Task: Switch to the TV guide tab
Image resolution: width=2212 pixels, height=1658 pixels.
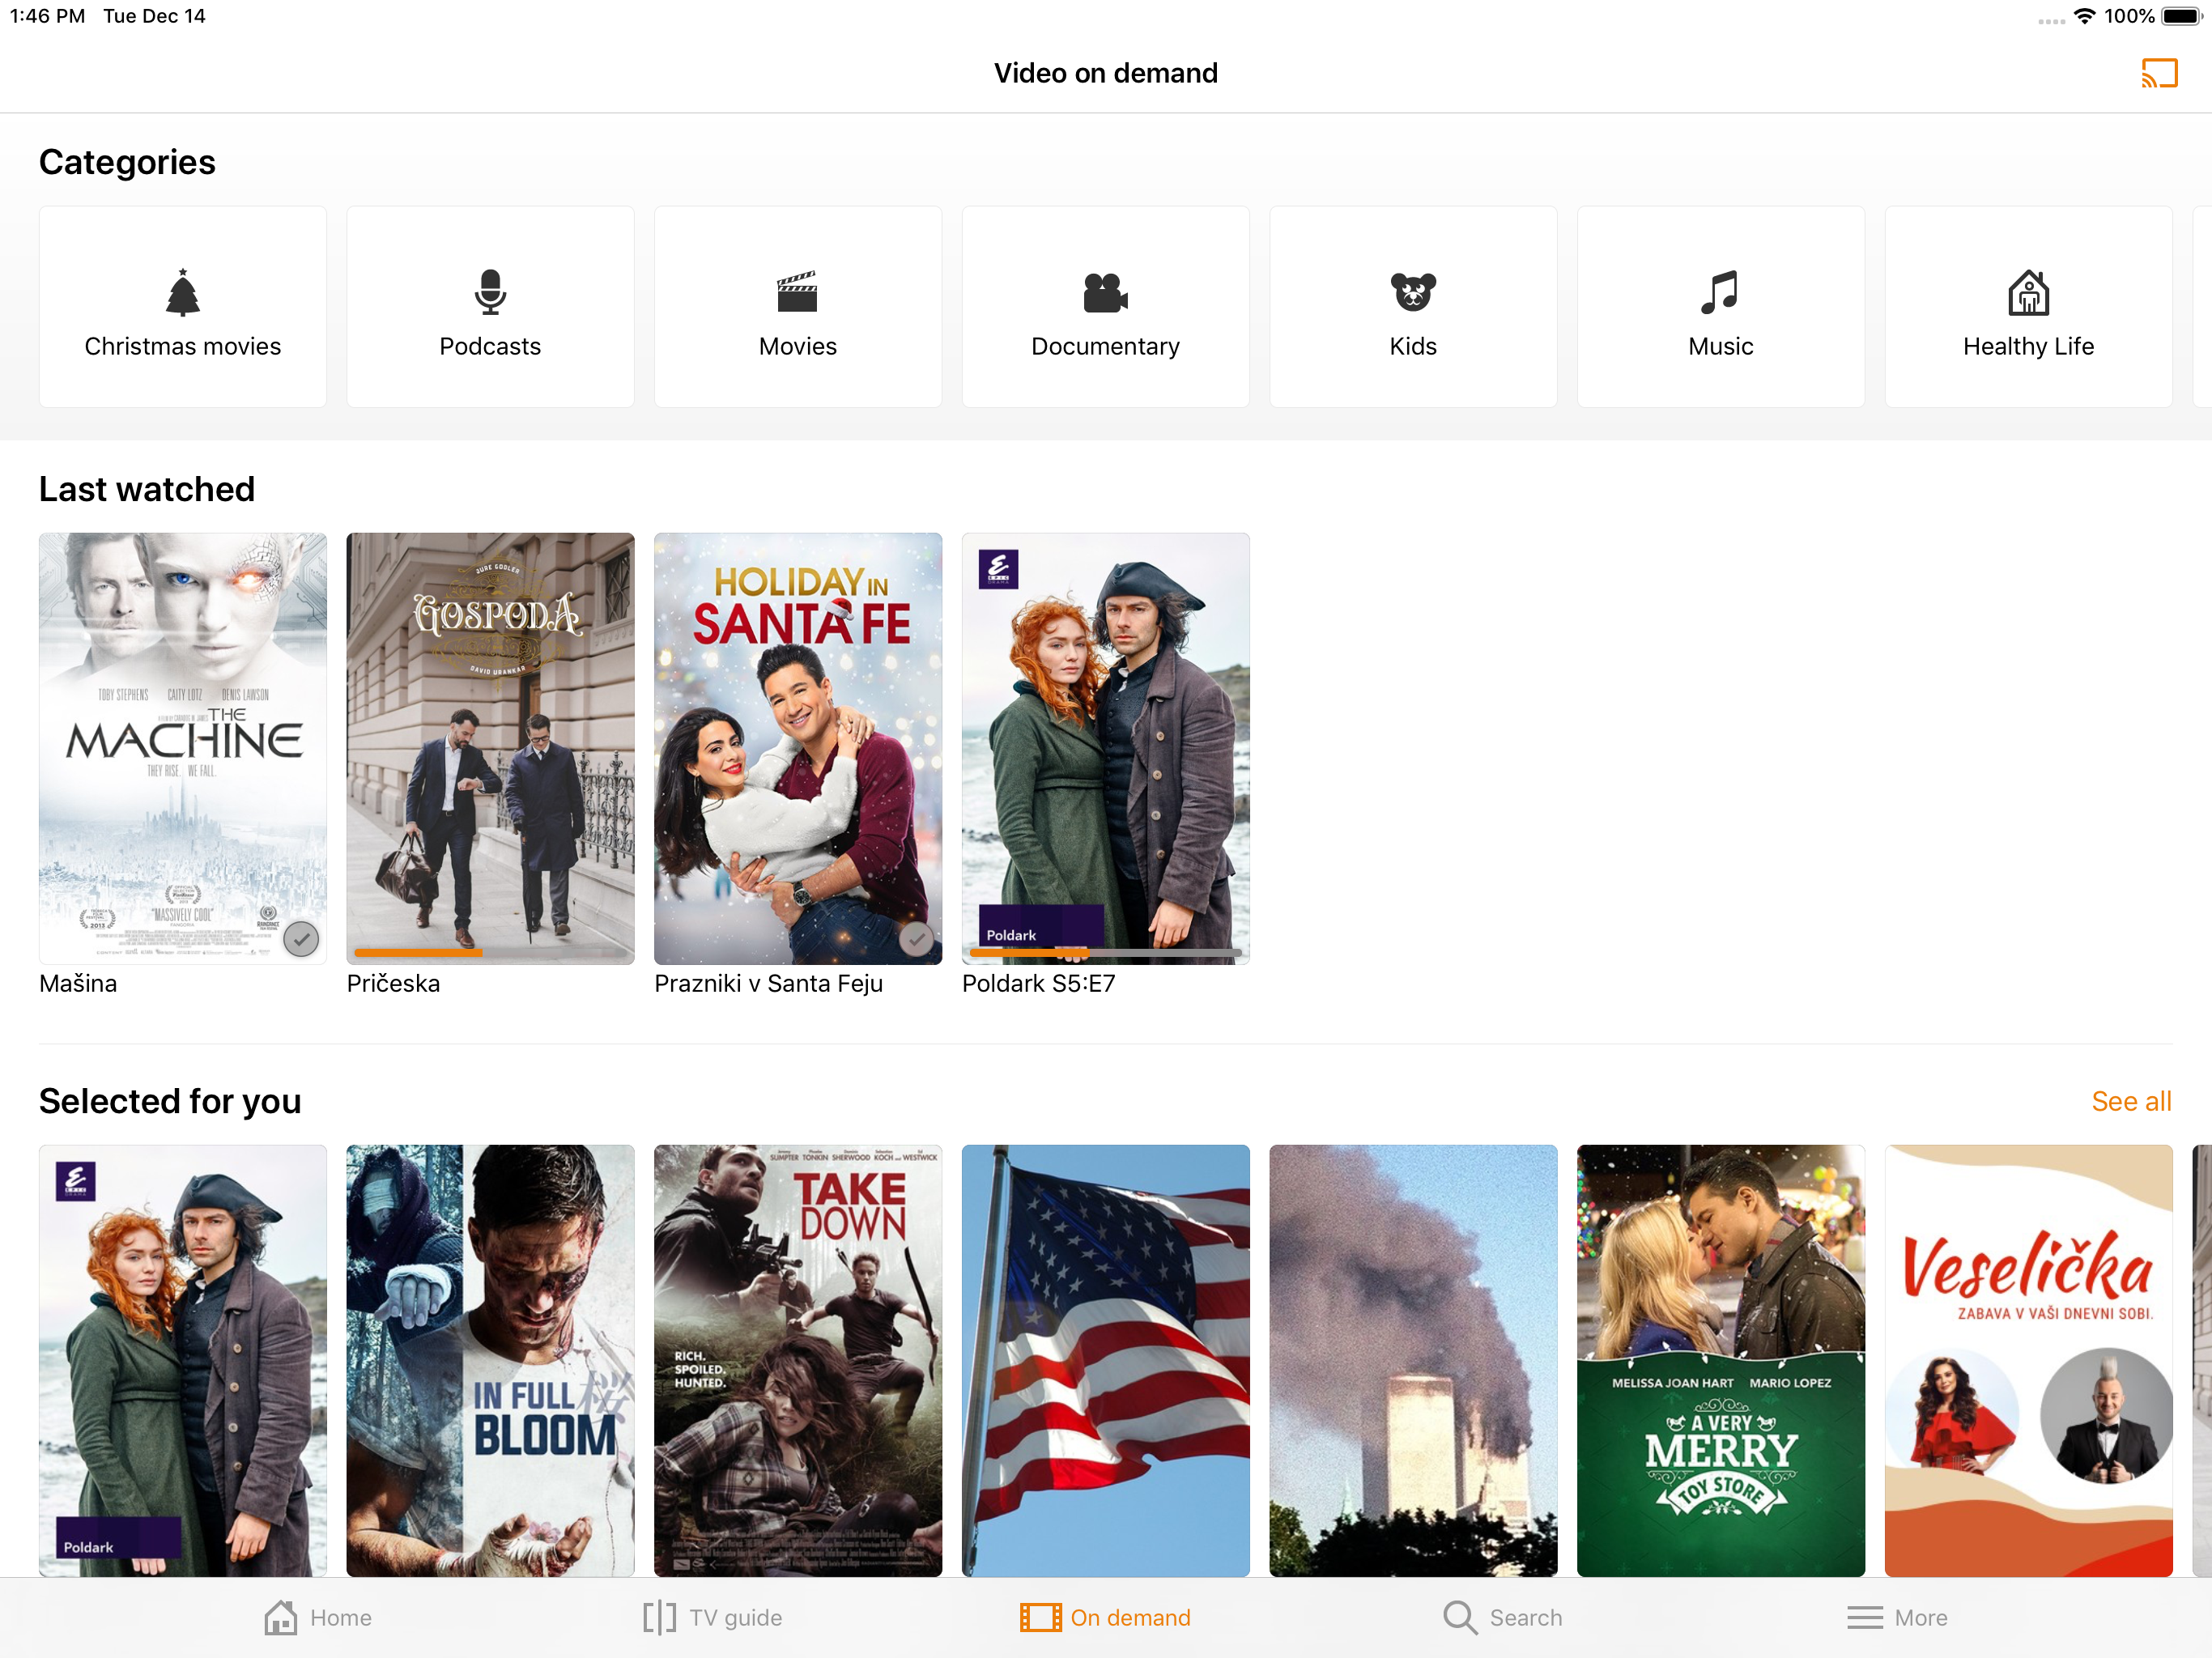Action: [x=712, y=1617]
